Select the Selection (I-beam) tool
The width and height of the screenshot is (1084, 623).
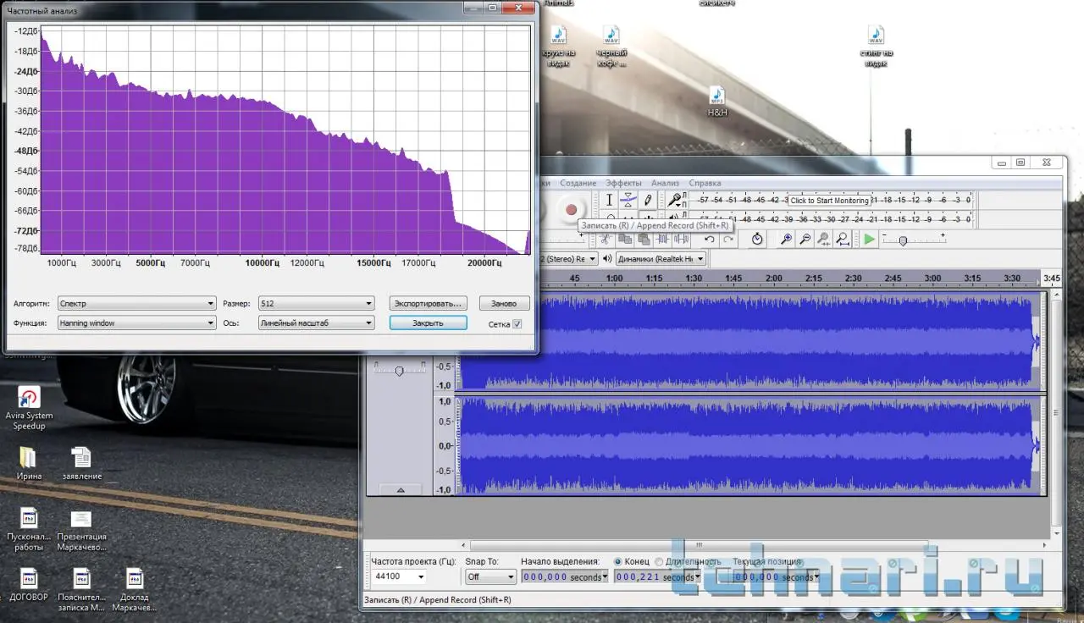[608, 201]
